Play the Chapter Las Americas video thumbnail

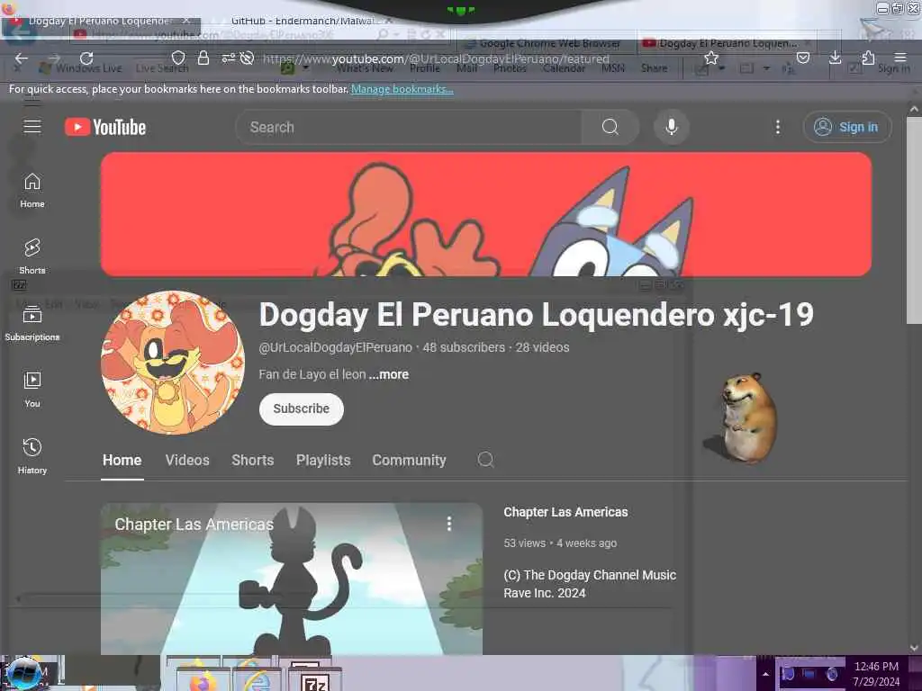point(292,579)
